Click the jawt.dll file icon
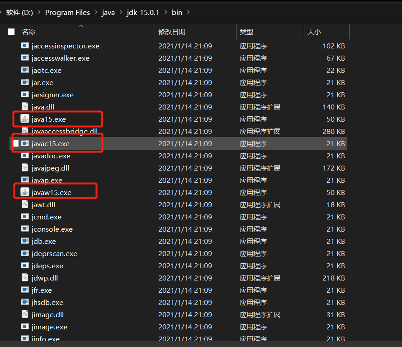The height and width of the screenshot is (347, 402). pos(24,204)
